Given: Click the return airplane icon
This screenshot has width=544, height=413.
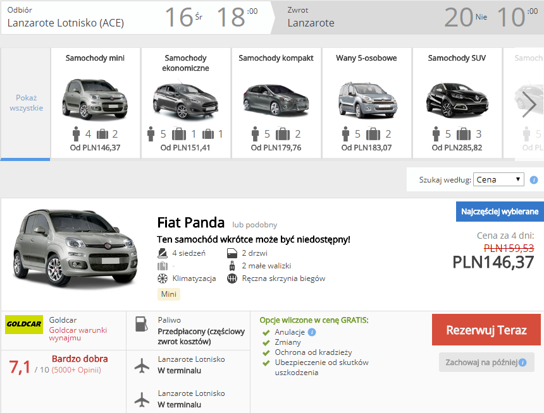Looking at the screenshot, I should (x=142, y=400).
